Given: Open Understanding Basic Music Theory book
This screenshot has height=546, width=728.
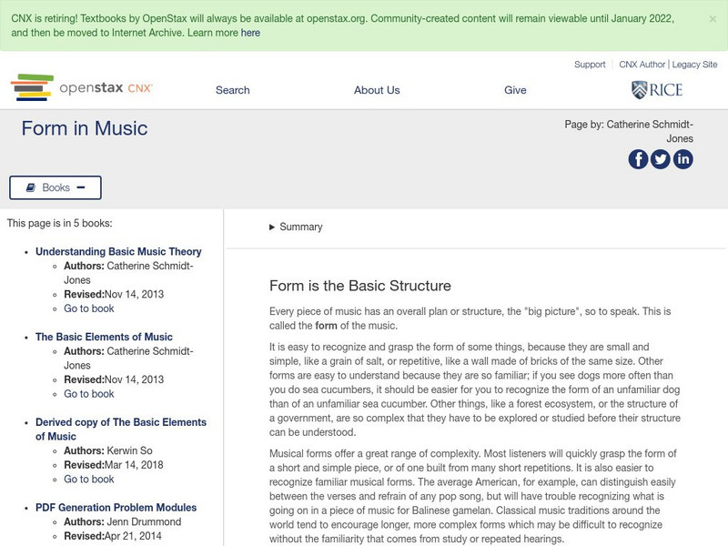Looking at the screenshot, I should (x=118, y=252).
